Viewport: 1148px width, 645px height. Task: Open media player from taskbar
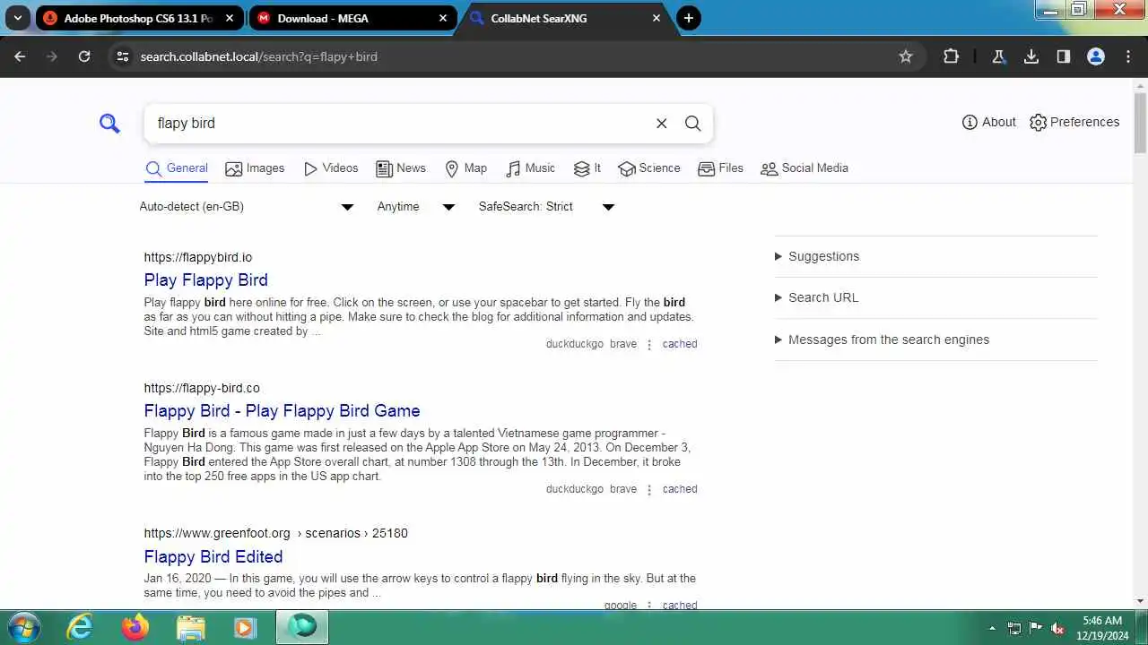click(x=246, y=627)
